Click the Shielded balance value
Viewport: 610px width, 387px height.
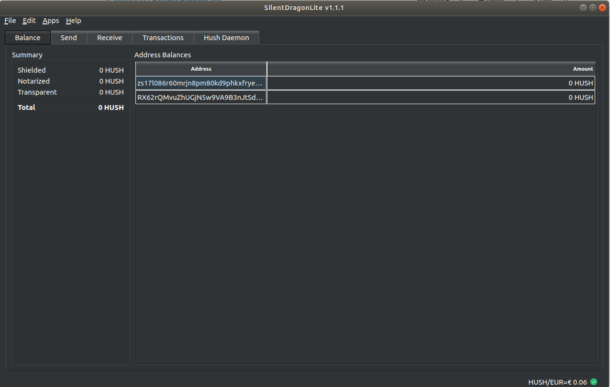point(111,70)
